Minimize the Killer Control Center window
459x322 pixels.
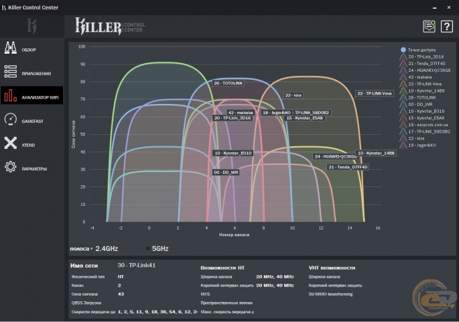tap(434, 7)
